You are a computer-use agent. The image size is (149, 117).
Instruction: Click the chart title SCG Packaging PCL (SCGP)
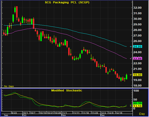[x=67, y=2]
